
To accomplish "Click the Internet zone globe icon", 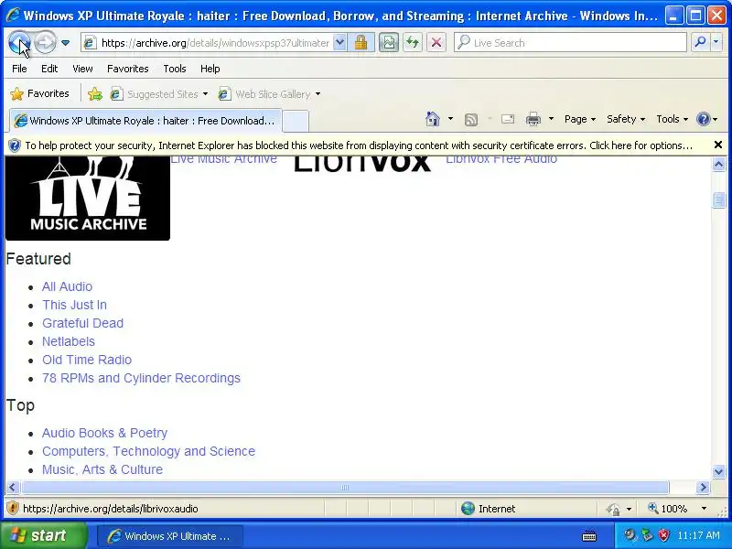I will pyautogui.click(x=468, y=509).
